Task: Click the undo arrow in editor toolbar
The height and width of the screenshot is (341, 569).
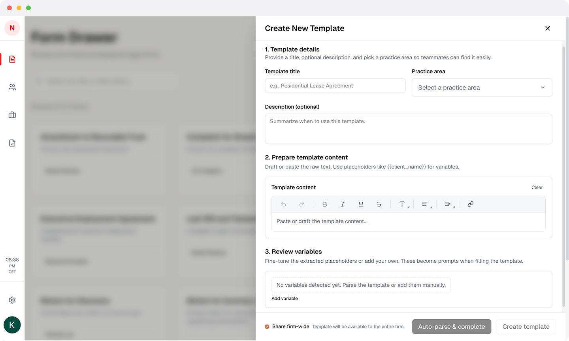Action: coord(283,204)
